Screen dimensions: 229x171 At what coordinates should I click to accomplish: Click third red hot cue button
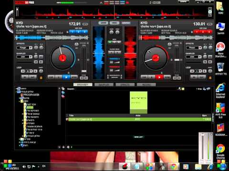[x=209, y=32]
